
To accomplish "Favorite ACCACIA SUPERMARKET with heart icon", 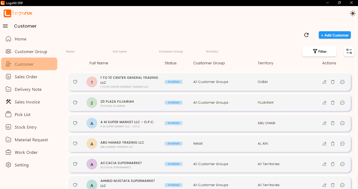I will (x=75, y=164).
